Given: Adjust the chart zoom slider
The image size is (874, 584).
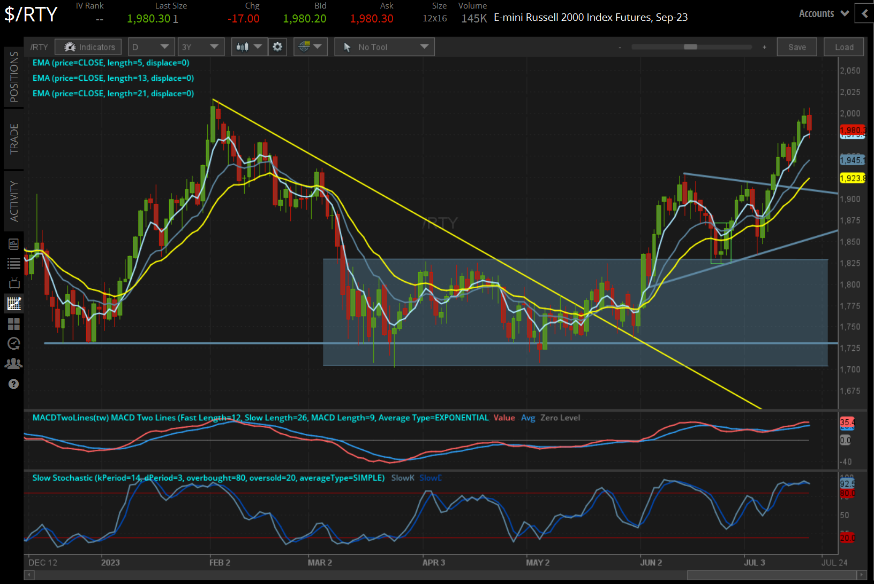Looking at the screenshot, I should pyautogui.click(x=691, y=47).
